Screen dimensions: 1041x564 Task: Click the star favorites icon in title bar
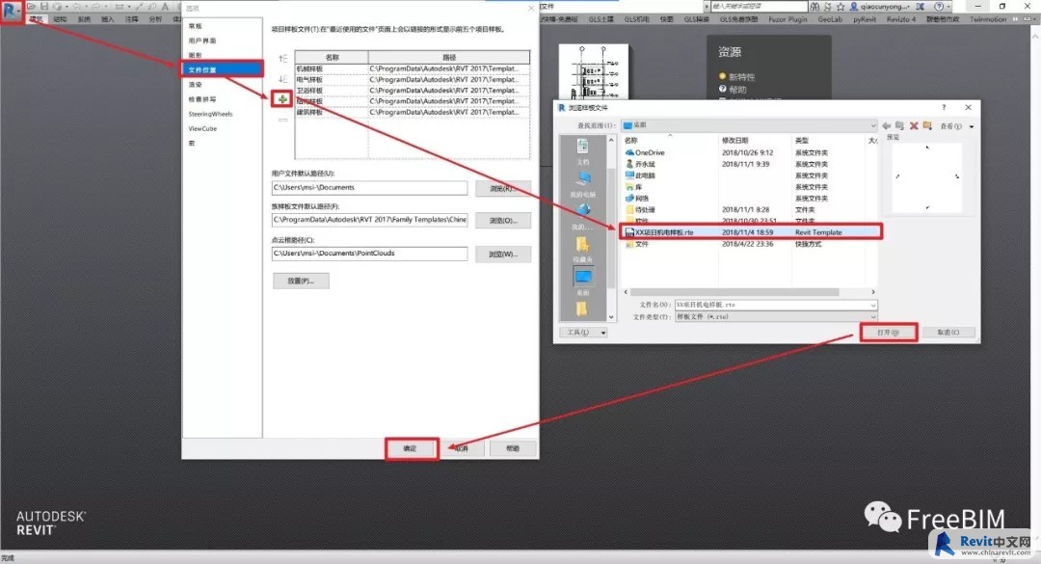[x=841, y=6]
